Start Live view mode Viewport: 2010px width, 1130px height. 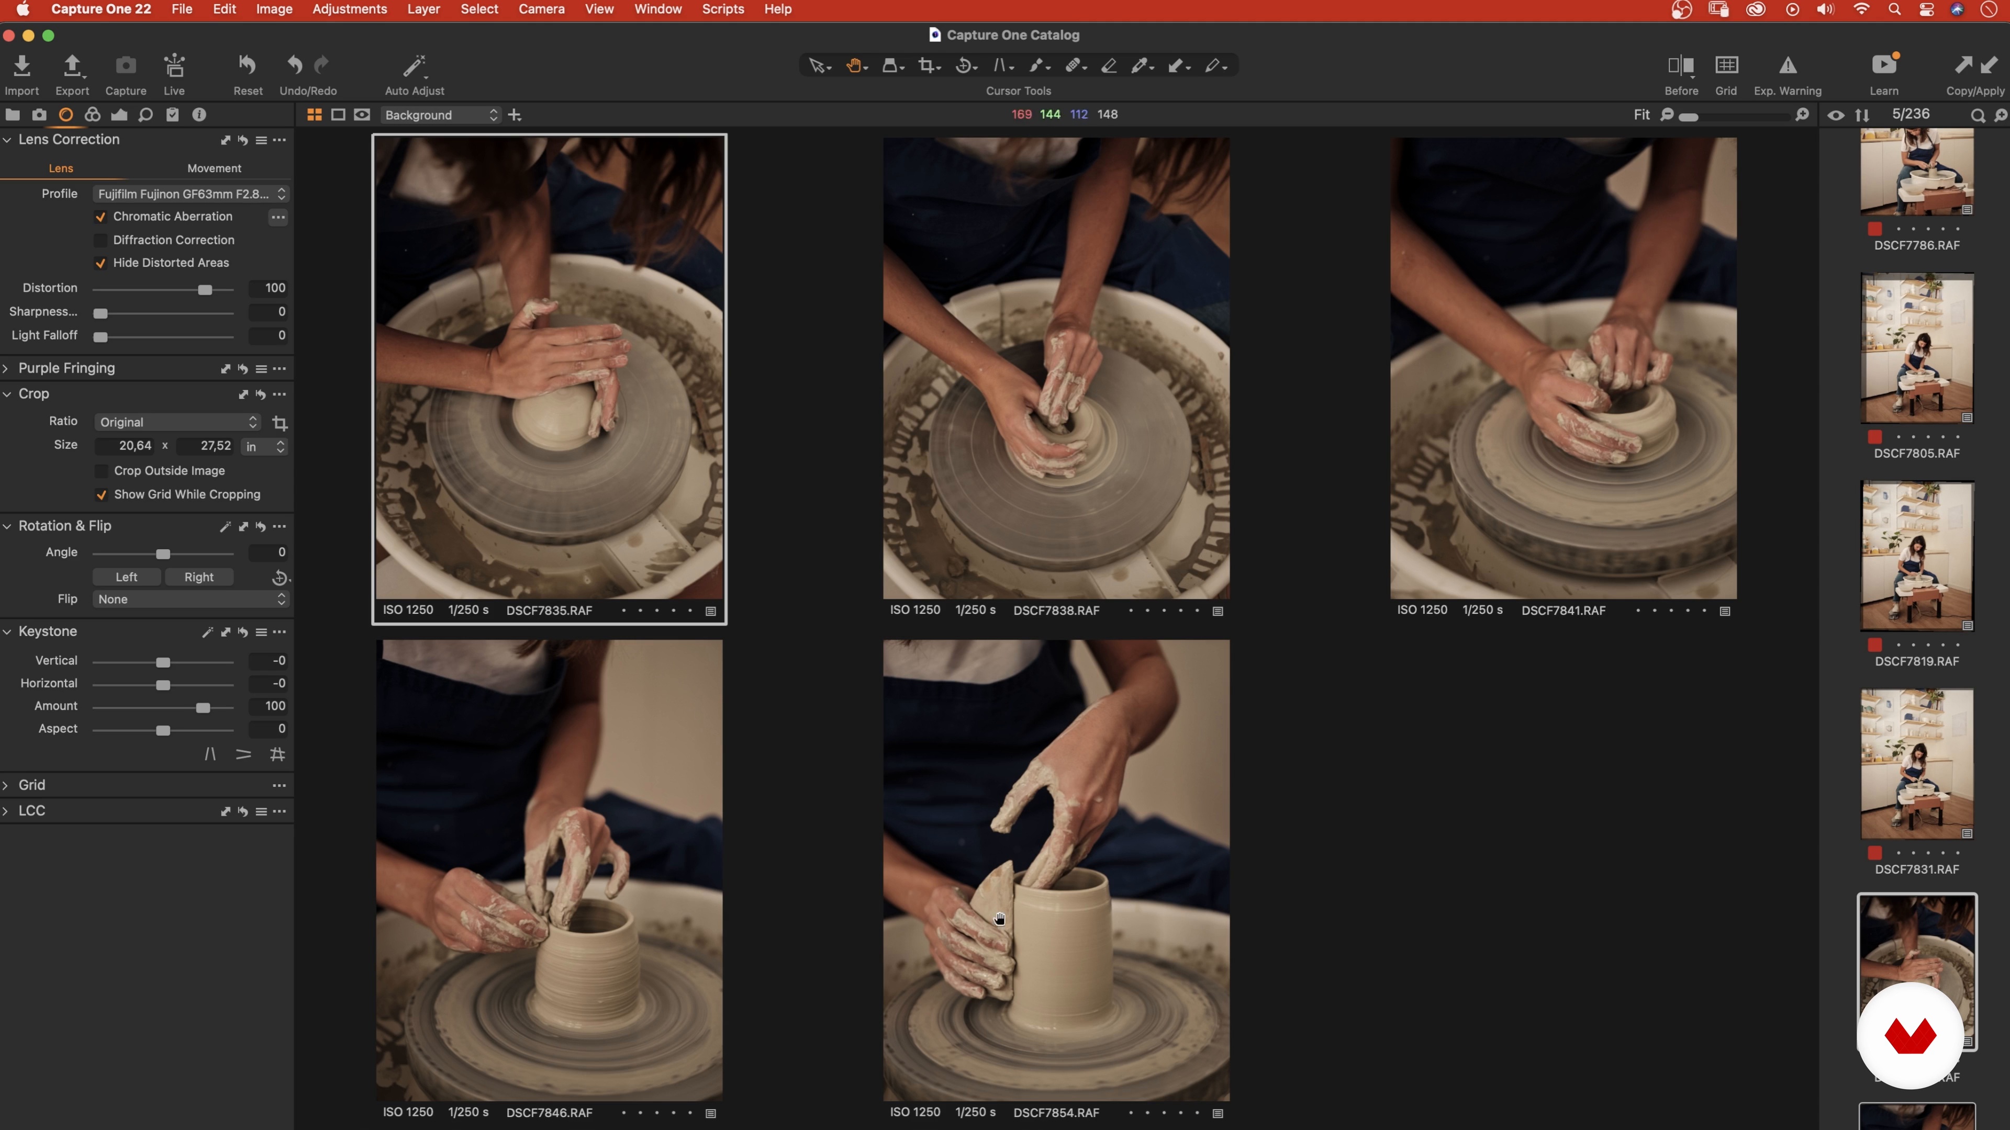[x=174, y=65]
